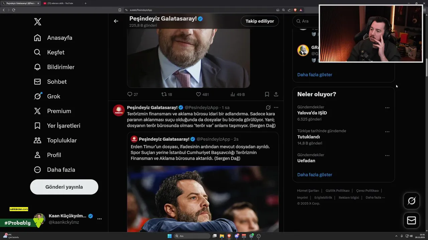
Task: Open the floating messages envelope button
Action: point(412,220)
